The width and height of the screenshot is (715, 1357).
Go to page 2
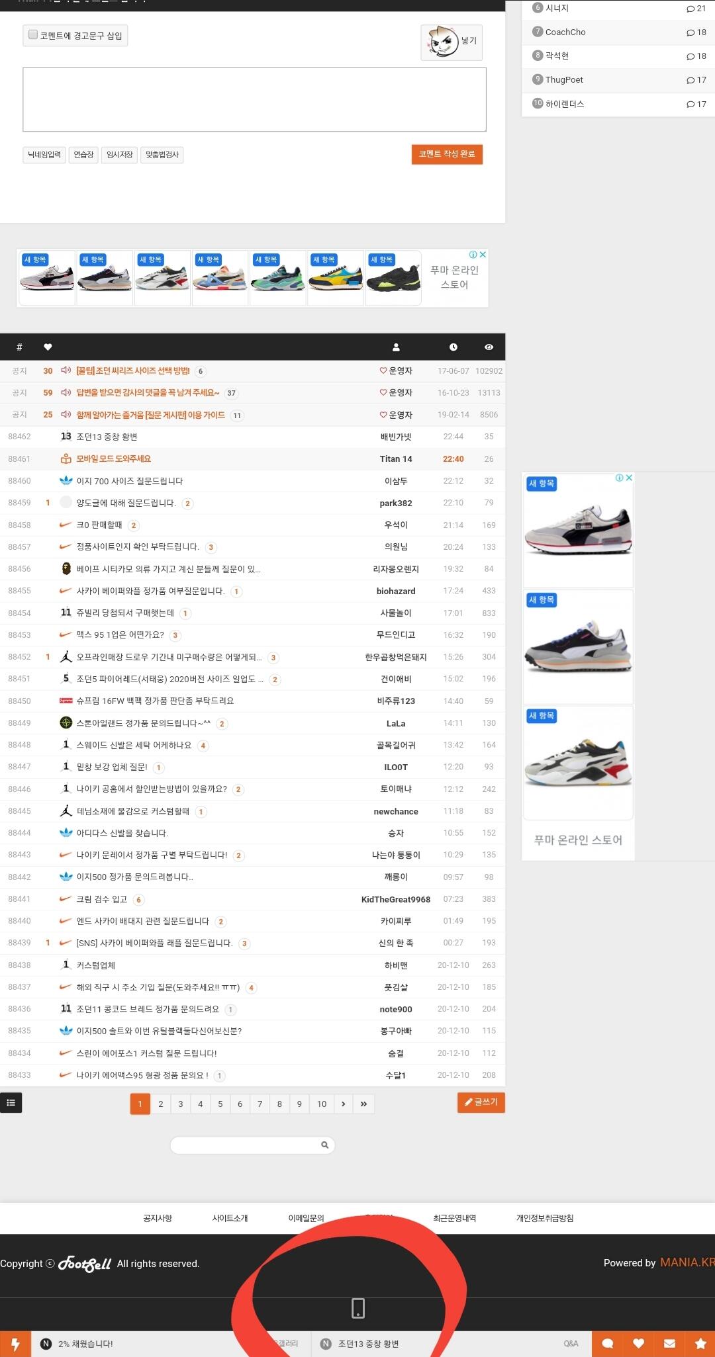point(160,1104)
